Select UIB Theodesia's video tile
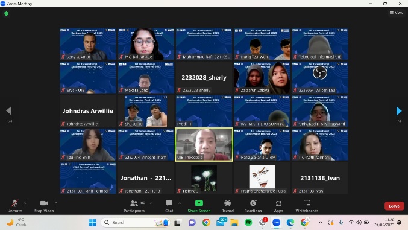This screenshot has height=230, width=408. click(x=204, y=144)
